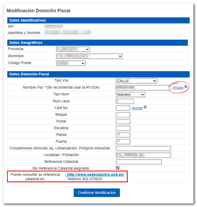This screenshot has height=207, width=197.
Task: Focus the Num.casa input field
Action: (x=125, y=101)
